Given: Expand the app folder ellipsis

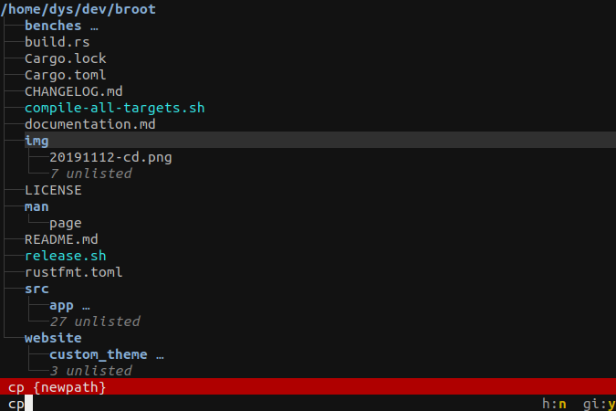Looking at the screenshot, I should pyautogui.click(x=86, y=308).
